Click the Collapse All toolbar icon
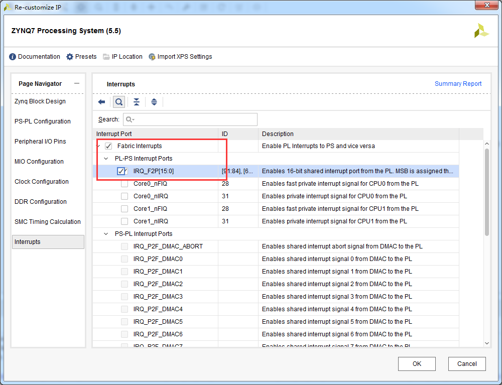502x385 pixels. click(x=137, y=102)
